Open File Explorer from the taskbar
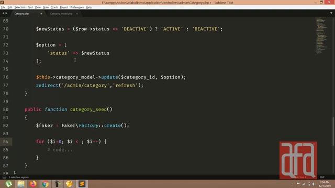The image size is (335, 188). click(x=21, y=184)
